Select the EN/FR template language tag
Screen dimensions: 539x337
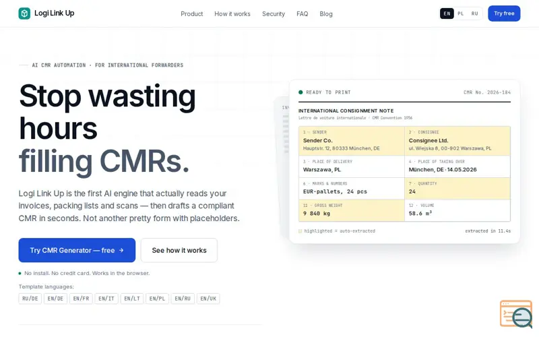(x=81, y=299)
